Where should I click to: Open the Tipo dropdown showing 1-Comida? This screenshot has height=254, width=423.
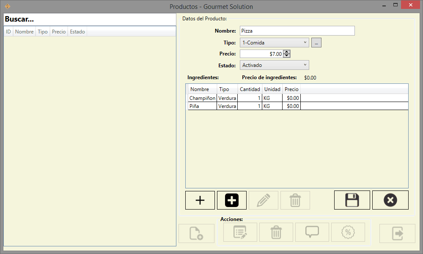click(x=274, y=42)
